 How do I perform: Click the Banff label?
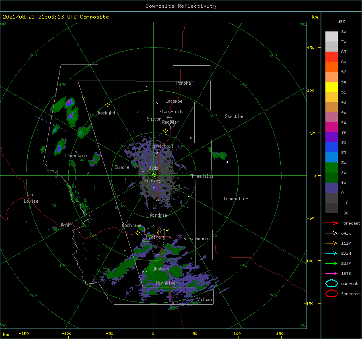[x=66, y=225]
